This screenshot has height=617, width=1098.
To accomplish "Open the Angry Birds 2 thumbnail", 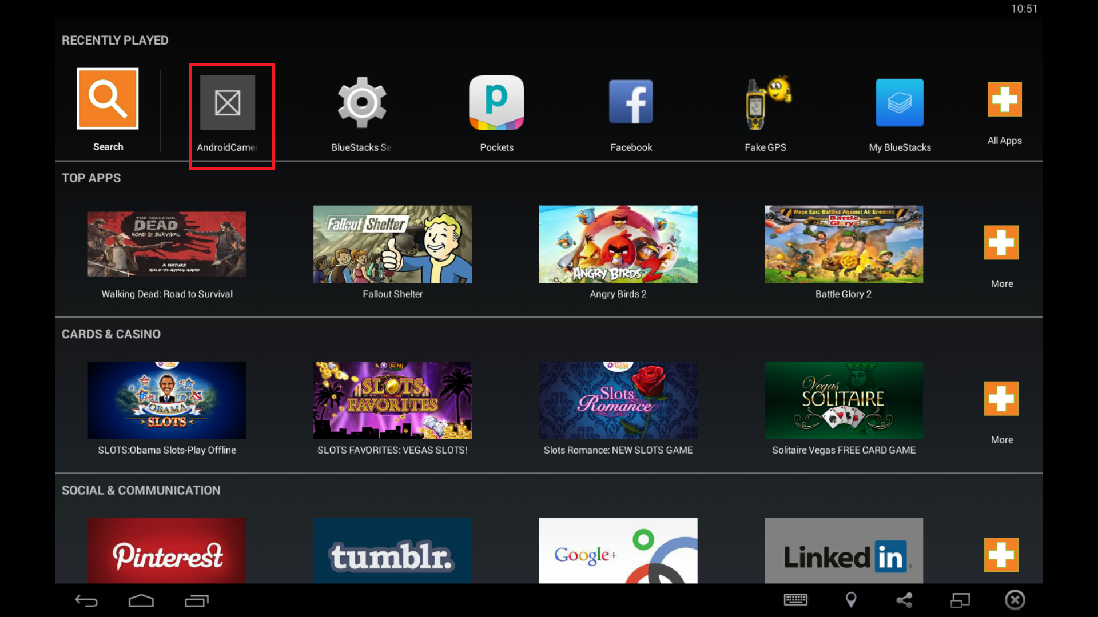I will click(618, 244).
